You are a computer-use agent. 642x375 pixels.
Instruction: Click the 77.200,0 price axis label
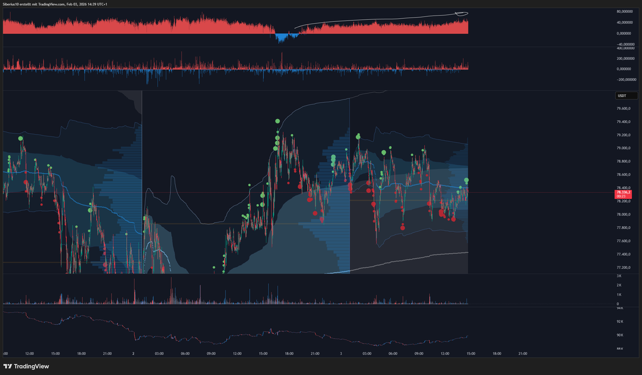624,267
